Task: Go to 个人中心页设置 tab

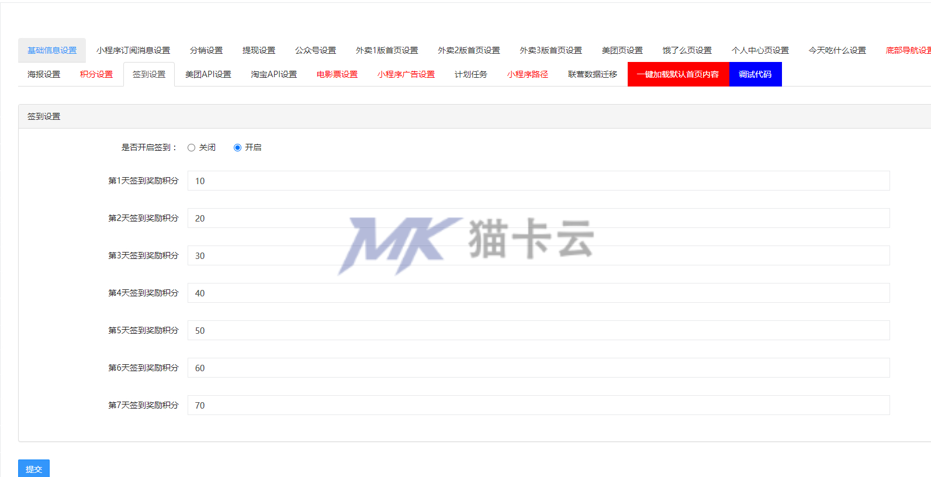Action: point(760,50)
